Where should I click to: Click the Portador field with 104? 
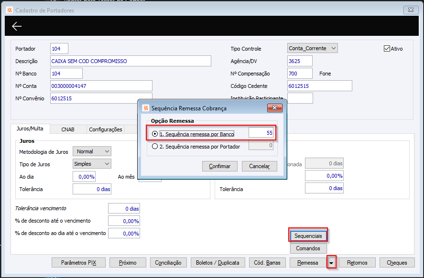(x=59, y=49)
